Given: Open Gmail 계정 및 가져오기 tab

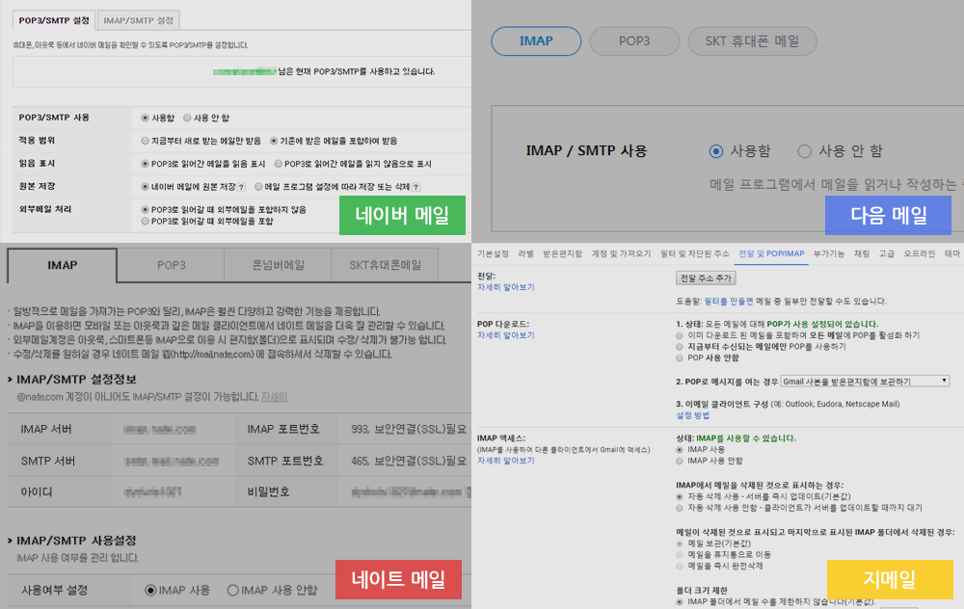Looking at the screenshot, I should pyautogui.click(x=621, y=253).
